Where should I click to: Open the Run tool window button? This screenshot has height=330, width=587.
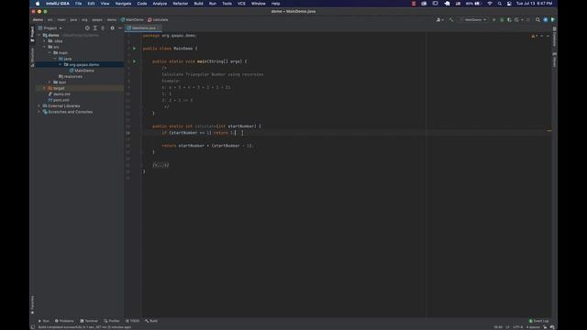click(x=44, y=321)
